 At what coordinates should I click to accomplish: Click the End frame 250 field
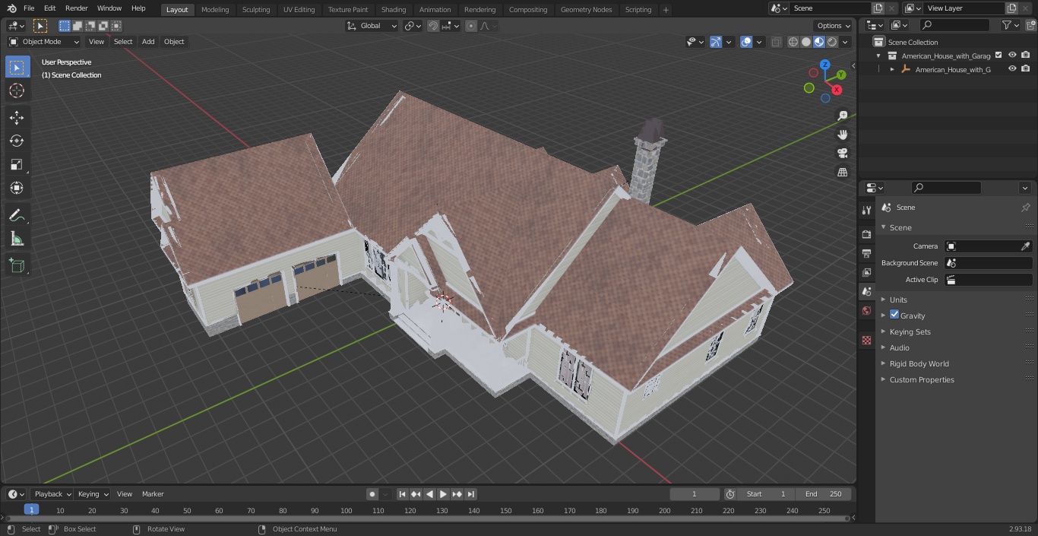point(823,494)
